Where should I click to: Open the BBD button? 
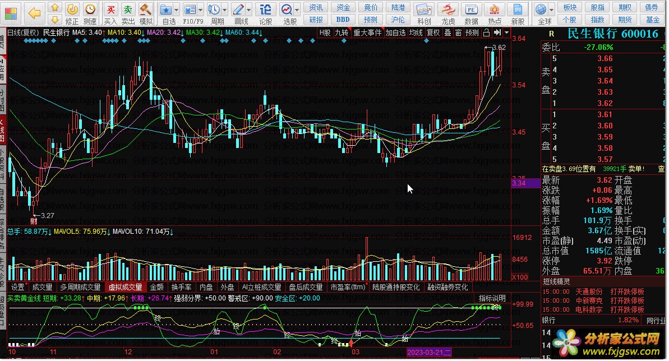343,20
